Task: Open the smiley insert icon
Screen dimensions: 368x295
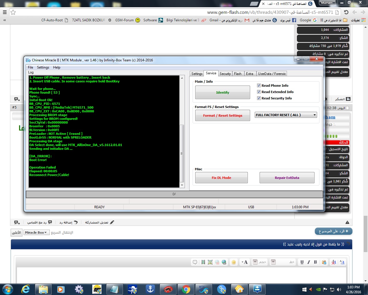Action: (234, 262)
